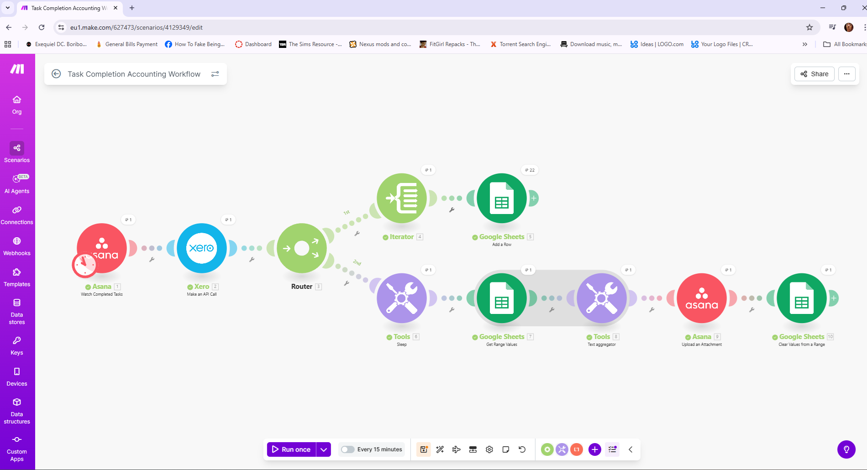Add module after Google Sheets Add a Row
Image resolution: width=867 pixels, height=470 pixels.
pyautogui.click(x=534, y=198)
